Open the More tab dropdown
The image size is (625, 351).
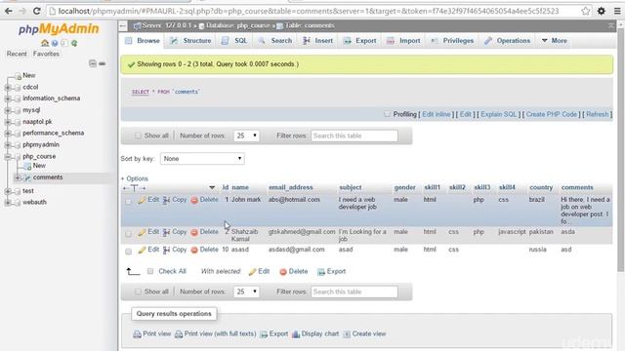point(554,41)
